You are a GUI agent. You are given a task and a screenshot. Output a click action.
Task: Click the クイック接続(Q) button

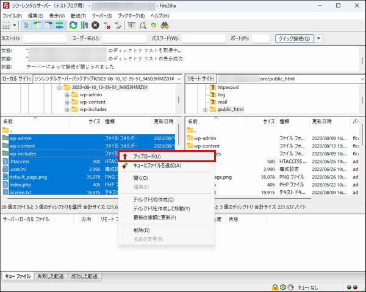pos(295,38)
